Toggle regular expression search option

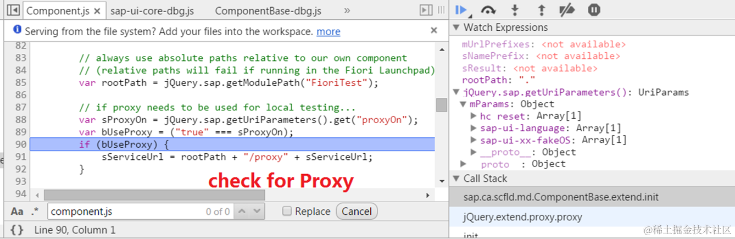click(x=35, y=212)
